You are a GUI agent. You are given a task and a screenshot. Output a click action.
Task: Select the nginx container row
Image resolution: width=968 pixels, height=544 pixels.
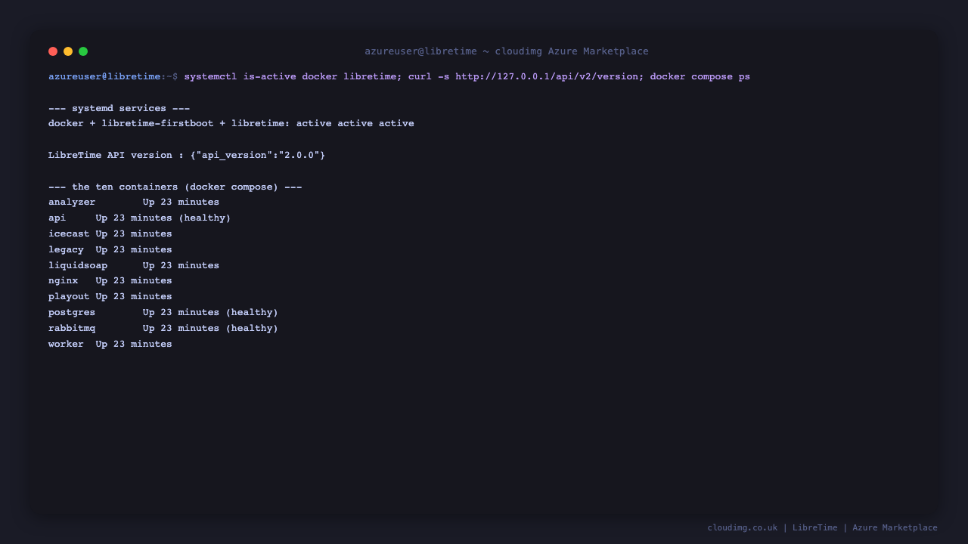click(x=110, y=280)
